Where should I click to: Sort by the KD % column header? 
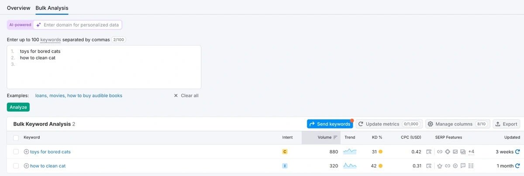click(x=377, y=137)
